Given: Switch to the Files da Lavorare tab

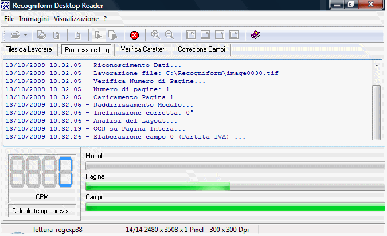Looking at the screenshot, I should 29,49.
